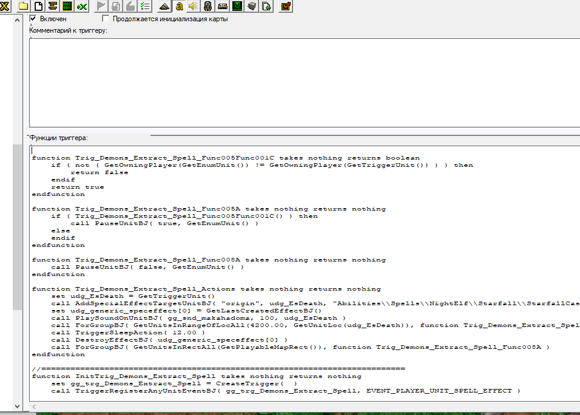The width and height of the screenshot is (580, 415).
Task: Click the Trig_Demons_Extract_Spell_Actions function header
Action: point(206,289)
